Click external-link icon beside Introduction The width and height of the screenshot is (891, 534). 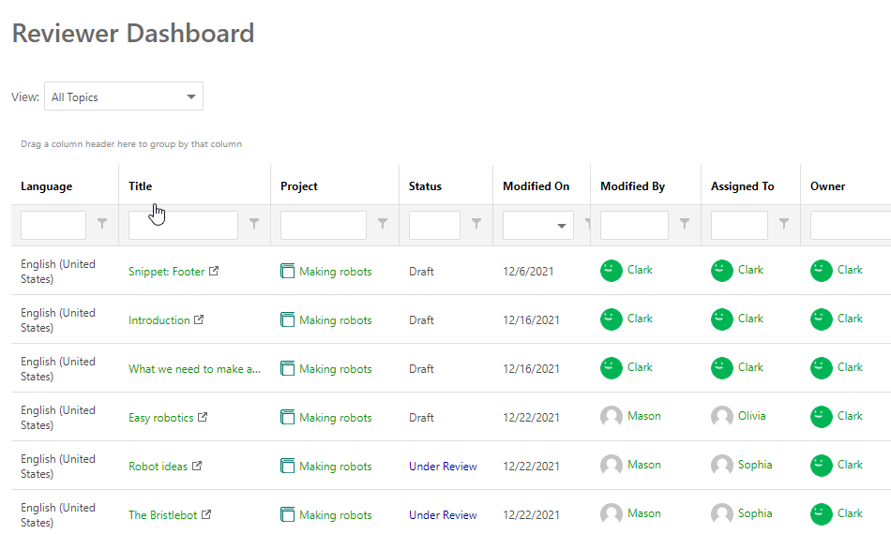(199, 319)
